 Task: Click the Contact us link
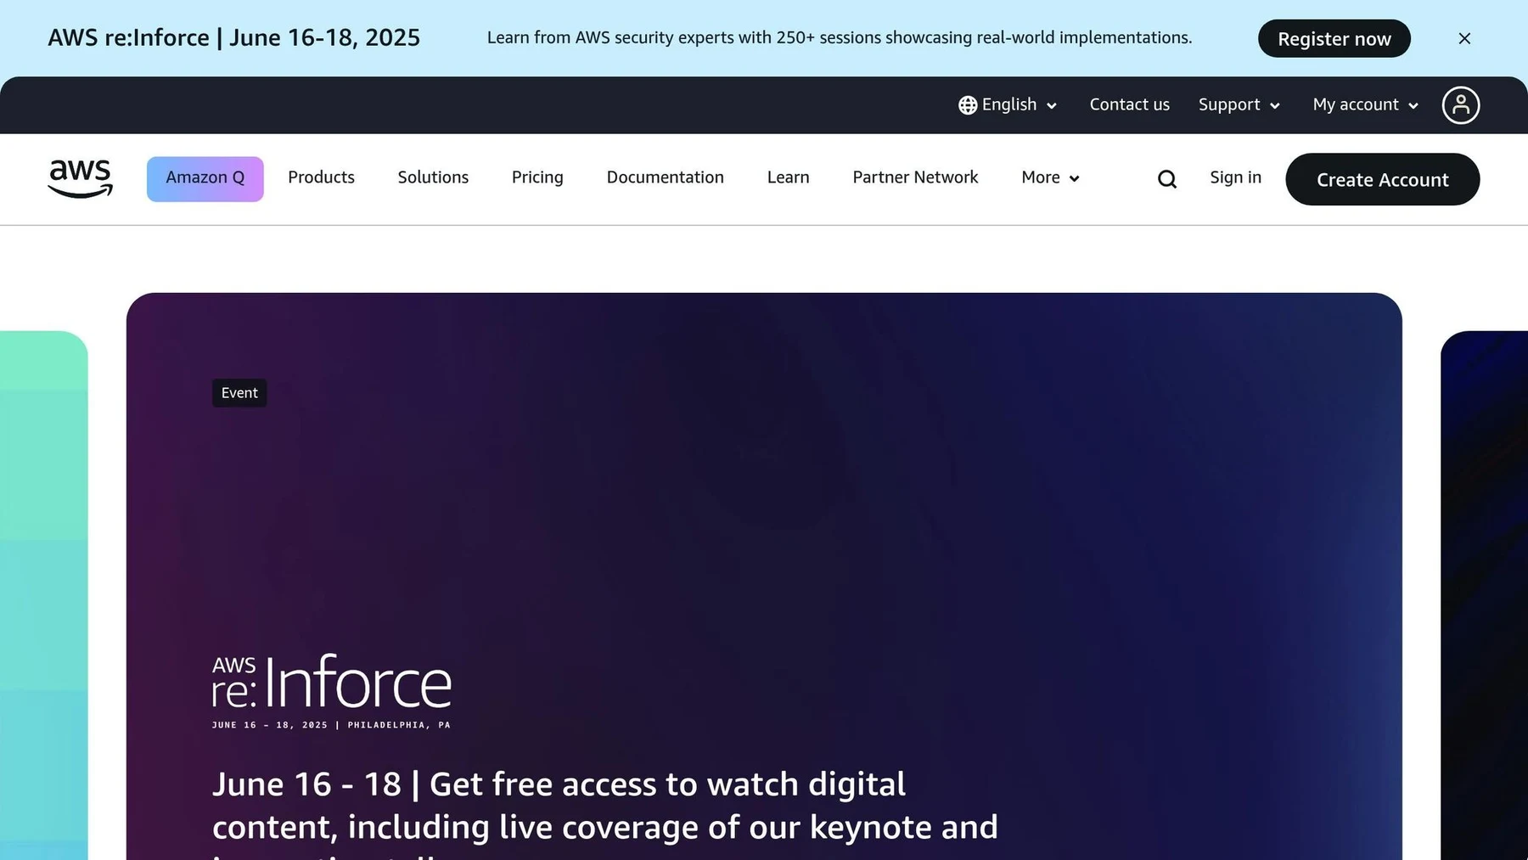(1130, 105)
